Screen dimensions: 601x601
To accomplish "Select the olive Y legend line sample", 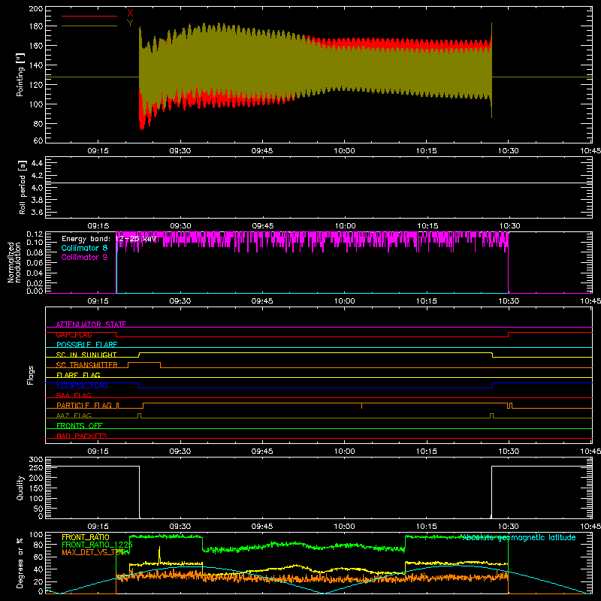I will point(89,26).
